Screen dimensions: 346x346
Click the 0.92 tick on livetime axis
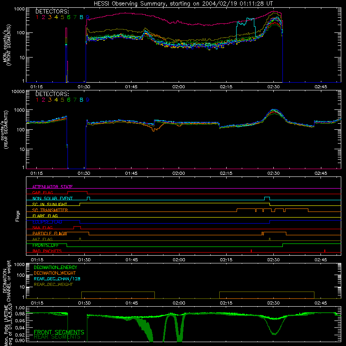click(20, 335)
